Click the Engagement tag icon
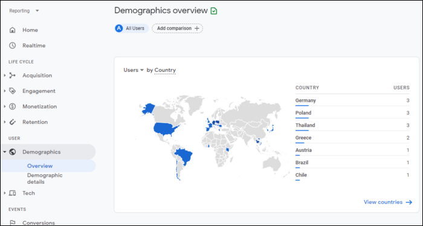423x226 pixels. 13,91
